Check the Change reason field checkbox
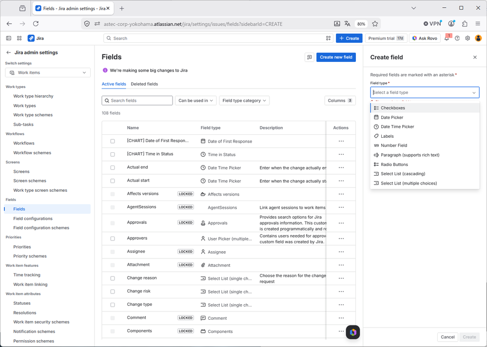487x347 pixels. click(x=113, y=278)
